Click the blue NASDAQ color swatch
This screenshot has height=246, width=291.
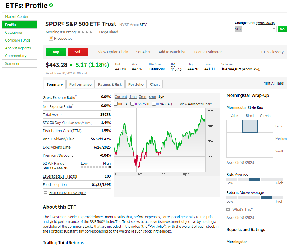click(158, 104)
